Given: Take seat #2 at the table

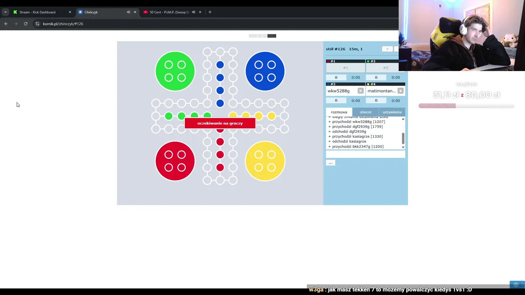Looking at the screenshot, I should click(x=385, y=68).
